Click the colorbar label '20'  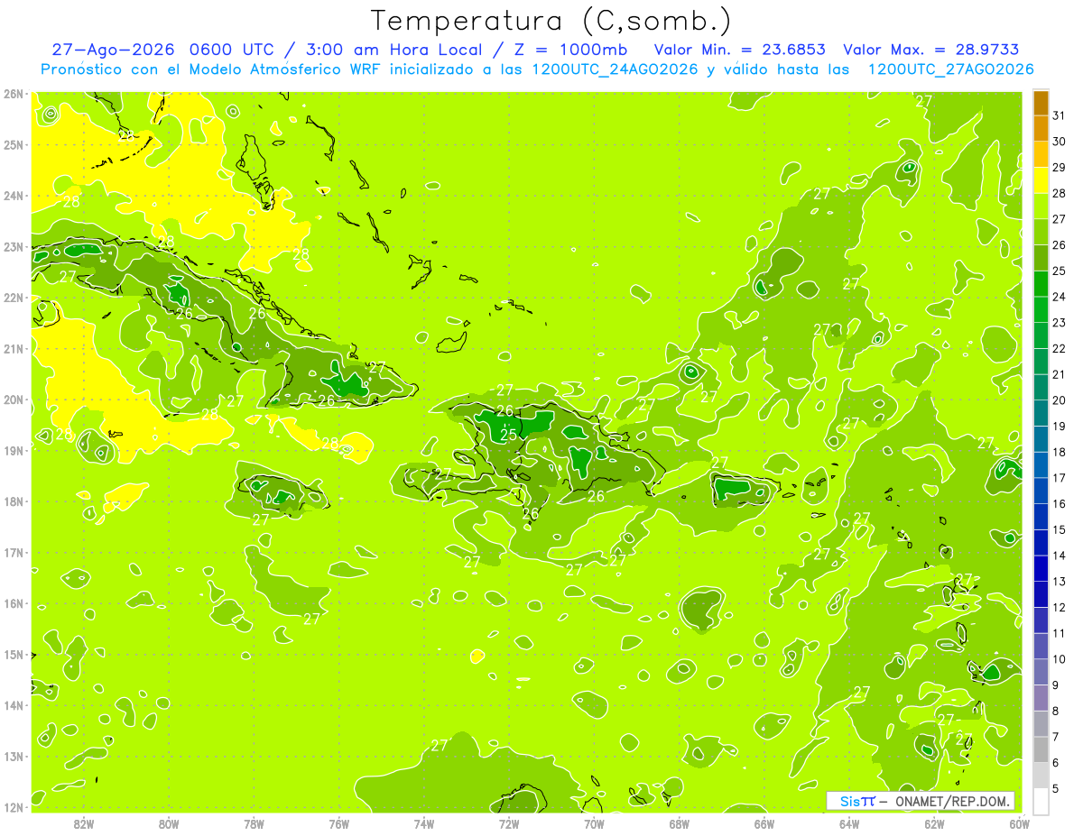tap(1059, 400)
